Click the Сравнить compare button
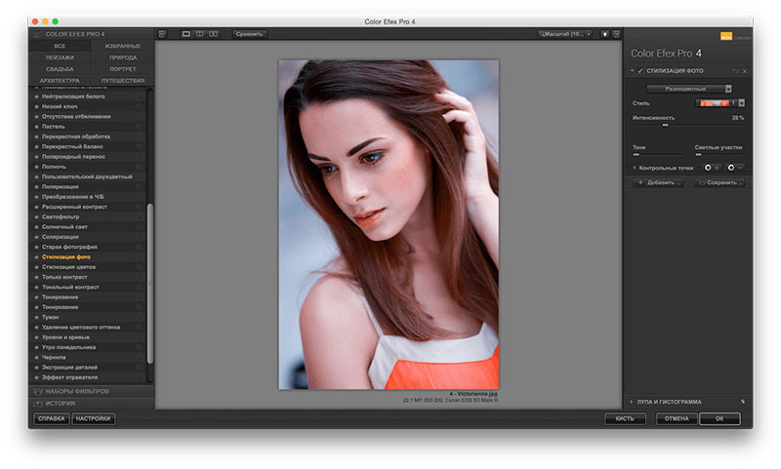This screenshot has width=781, height=469. (250, 34)
